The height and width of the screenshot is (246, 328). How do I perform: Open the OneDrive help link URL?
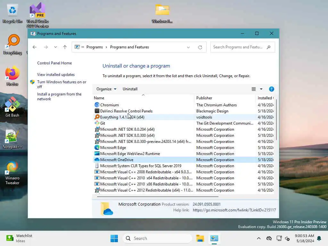tap(234, 210)
